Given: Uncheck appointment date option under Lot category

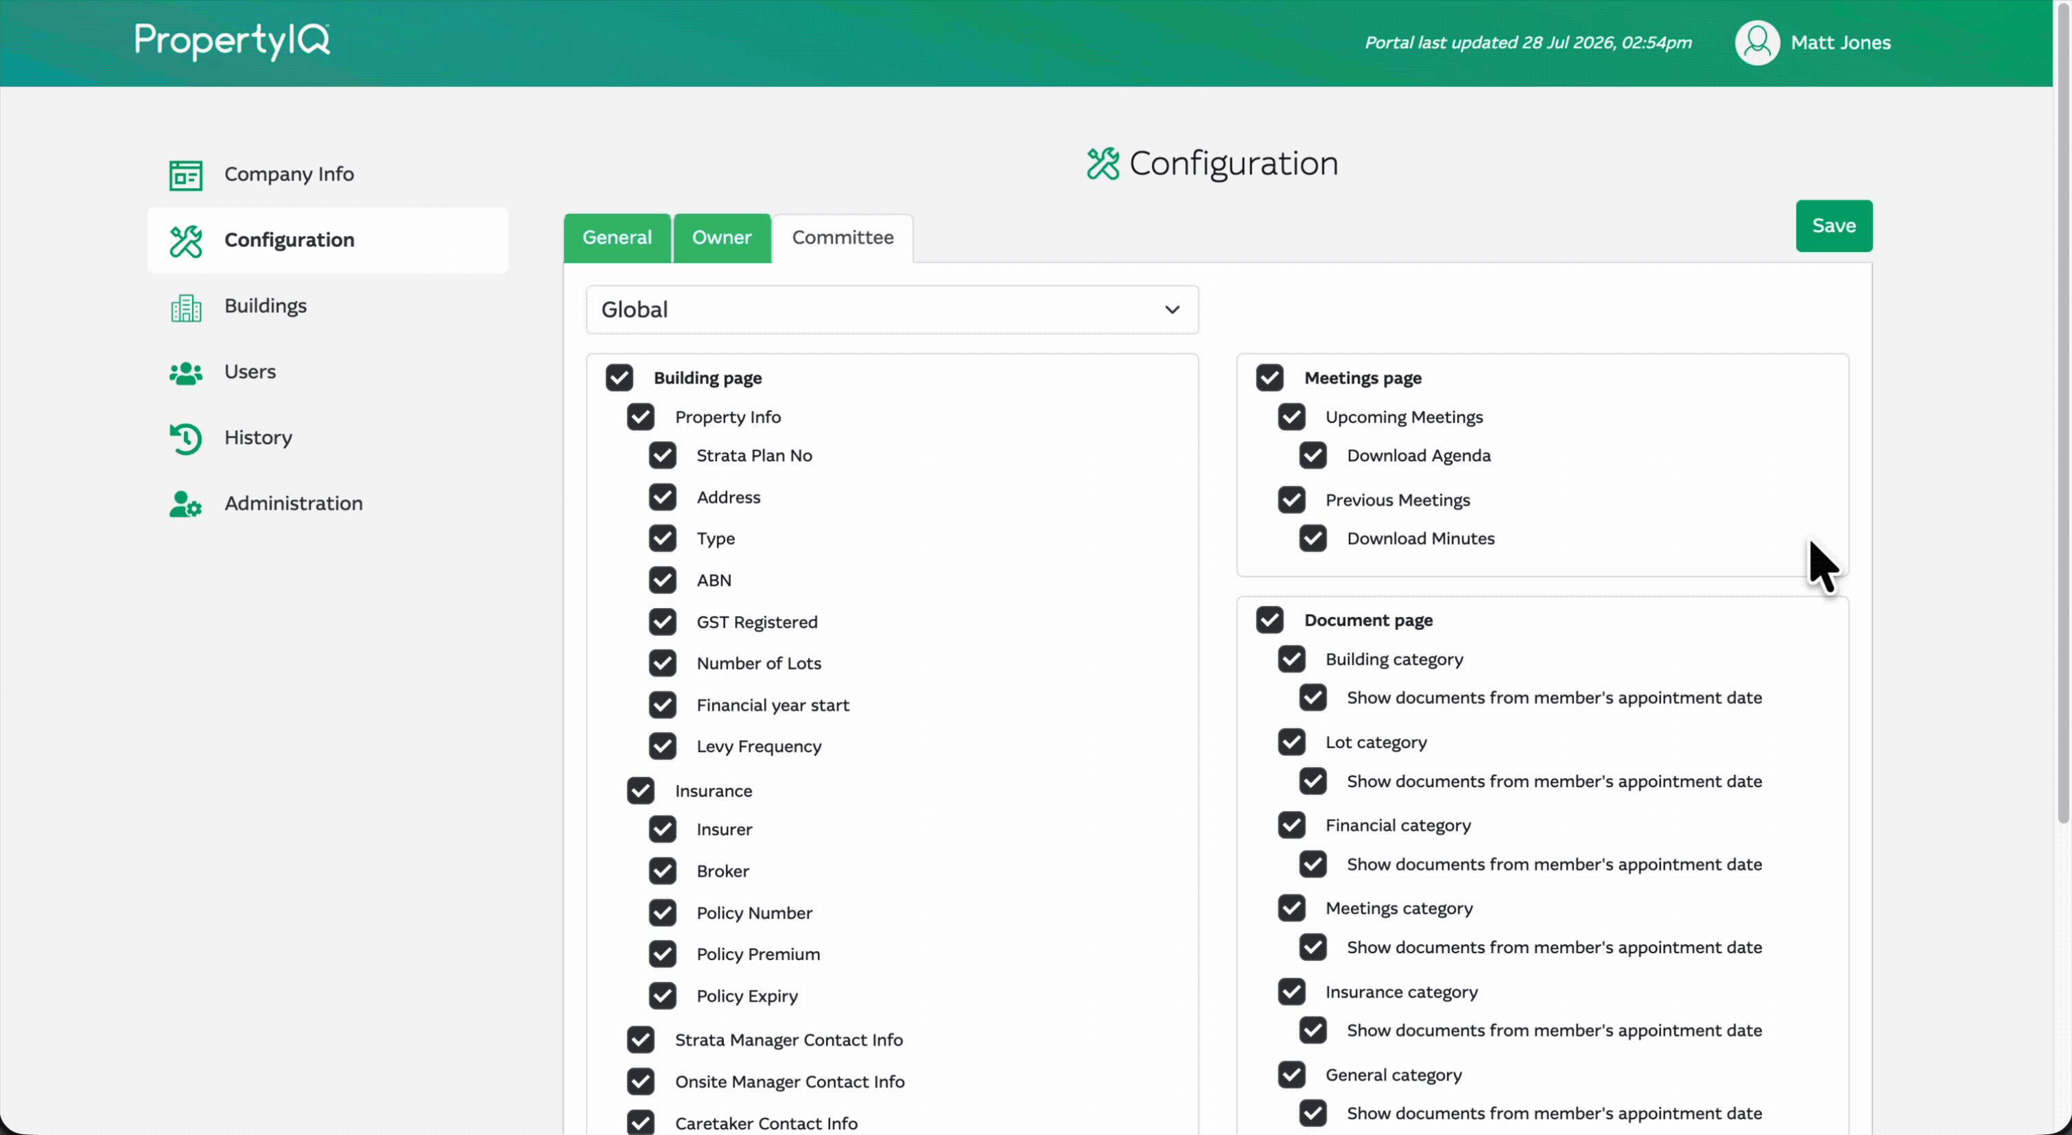Looking at the screenshot, I should [x=1313, y=782].
